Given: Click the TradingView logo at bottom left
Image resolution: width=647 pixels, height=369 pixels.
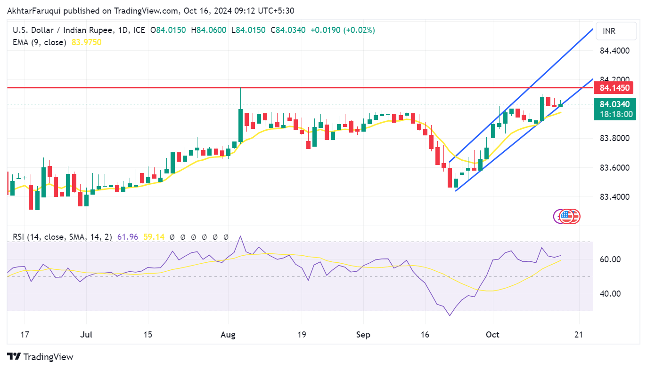Looking at the screenshot, I should click(x=41, y=357).
